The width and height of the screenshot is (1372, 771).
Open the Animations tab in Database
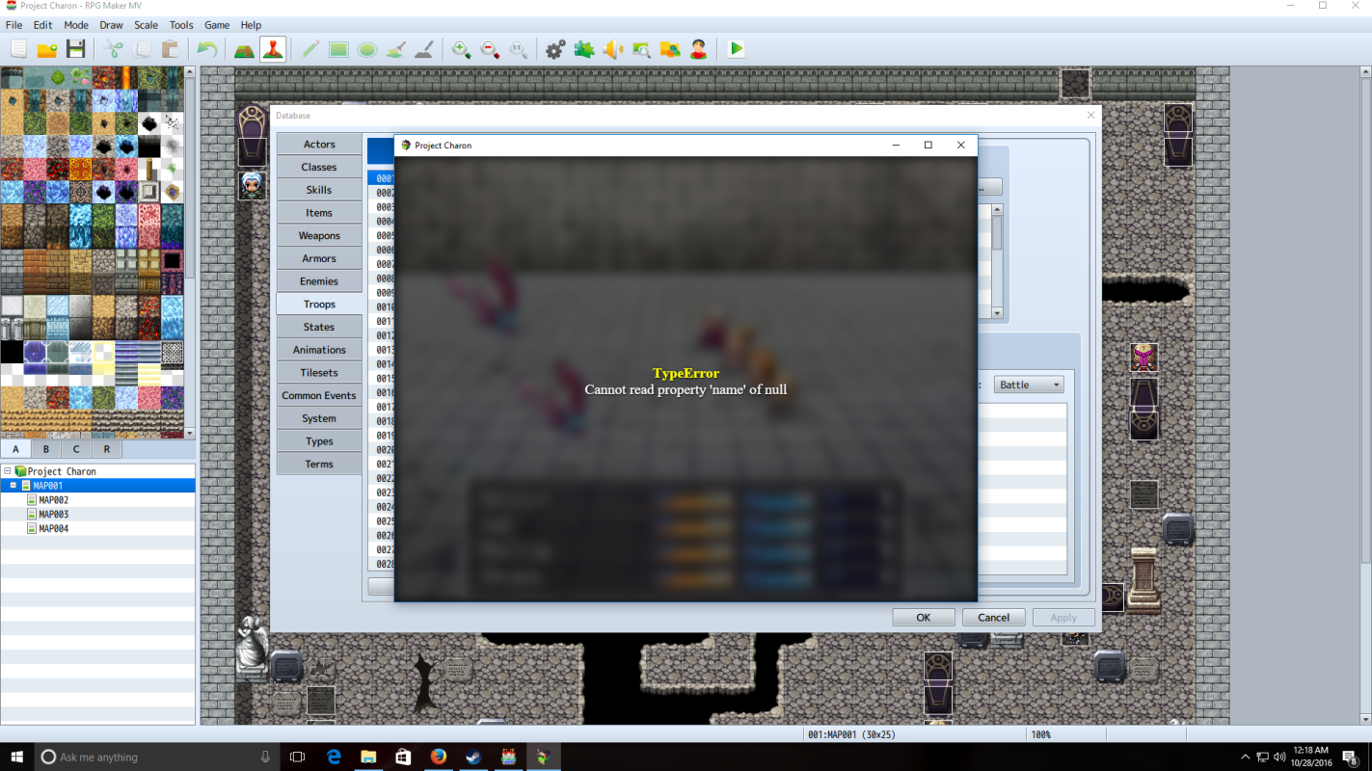pyautogui.click(x=319, y=350)
